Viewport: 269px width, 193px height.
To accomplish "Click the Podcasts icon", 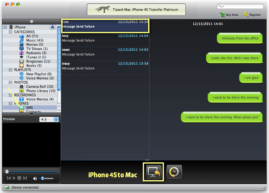I will [x=22, y=53].
